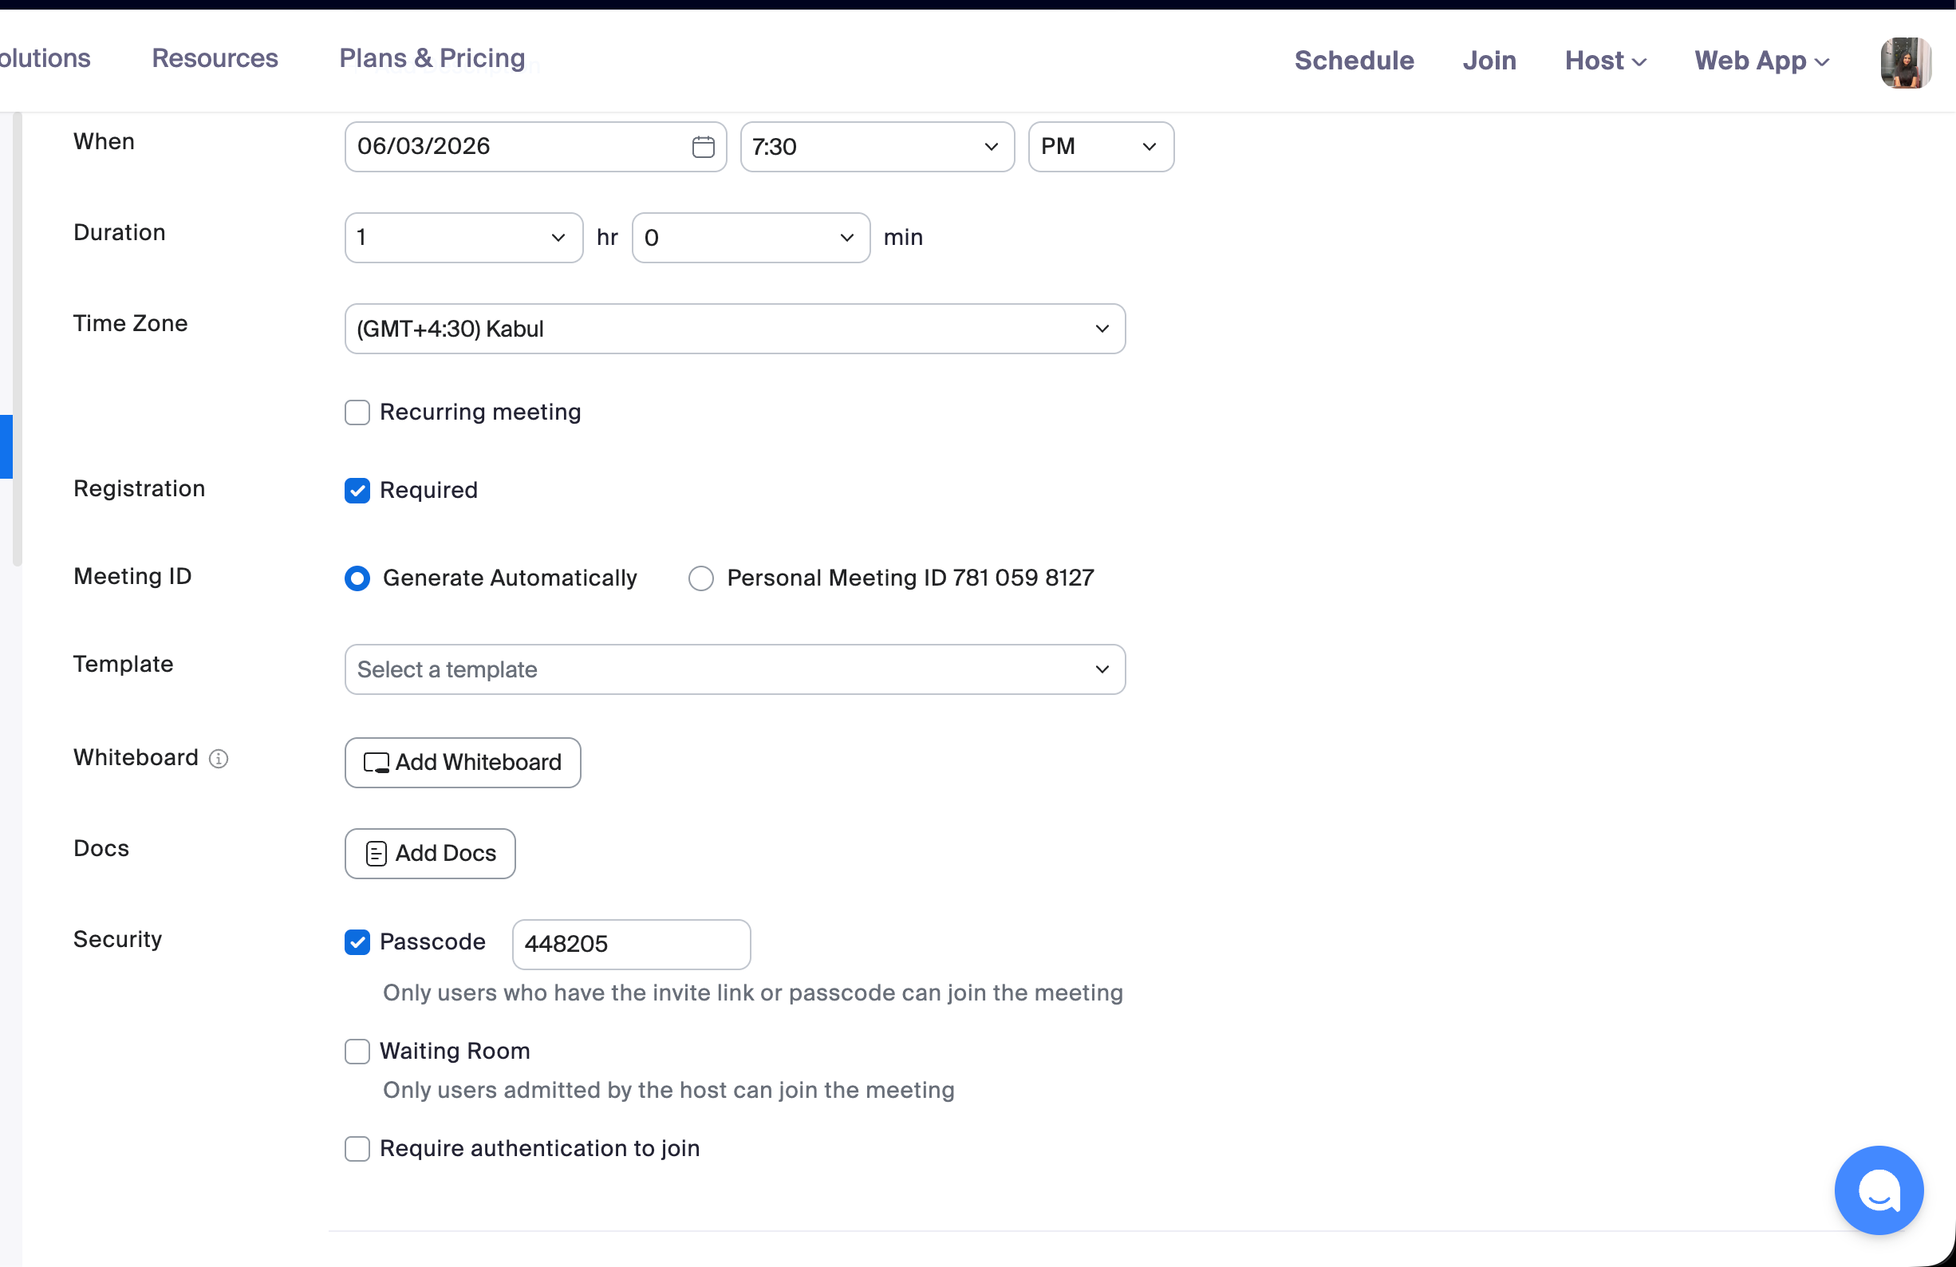Viewport: 1956px width, 1267px height.
Task: Select Generate Automatically meeting ID
Action: tap(357, 578)
